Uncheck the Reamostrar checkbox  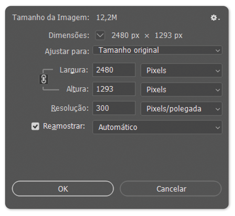tap(35, 127)
